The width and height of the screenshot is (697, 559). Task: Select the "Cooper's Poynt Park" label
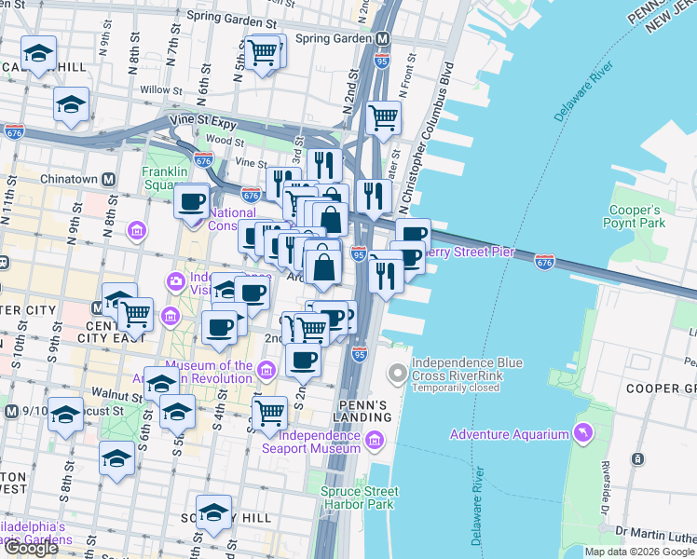tap(634, 216)
